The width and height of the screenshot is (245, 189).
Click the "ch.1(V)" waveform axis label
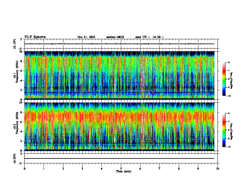(15, 44)
